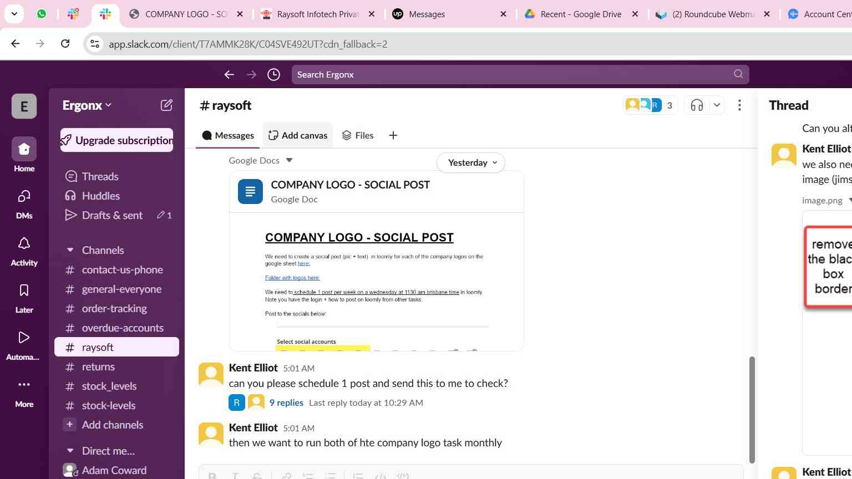Click Add canvas tab
852x479 pixels.
(x=298, y=135)
